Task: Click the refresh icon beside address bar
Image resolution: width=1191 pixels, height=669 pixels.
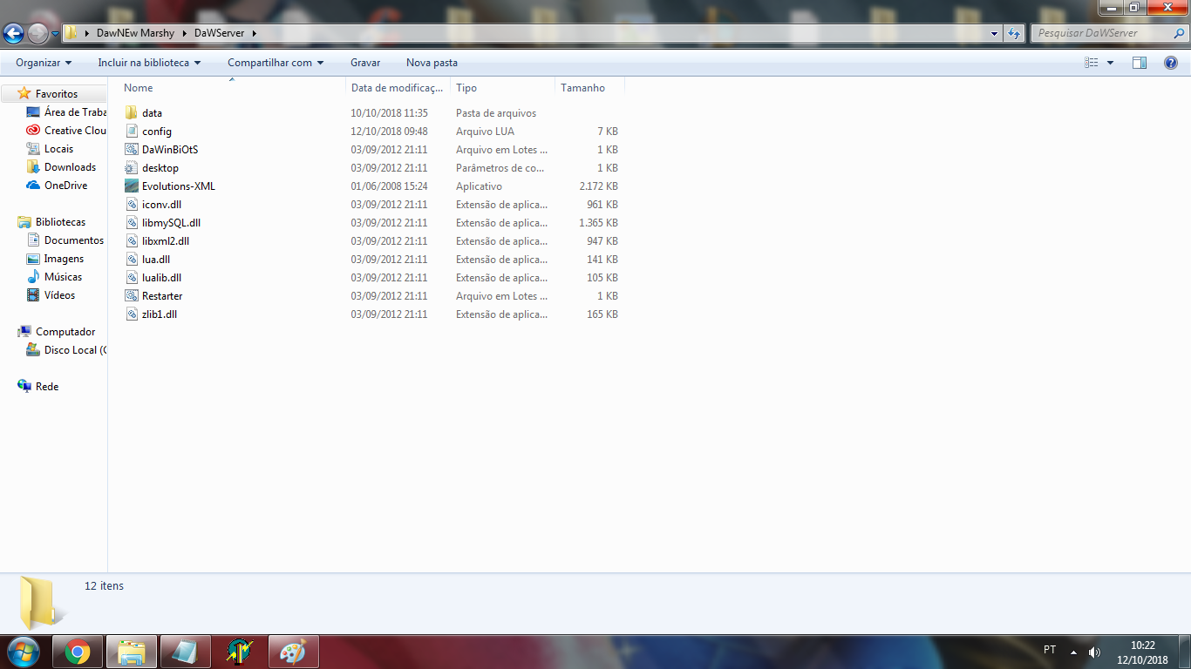Action: click(1013, 33)
